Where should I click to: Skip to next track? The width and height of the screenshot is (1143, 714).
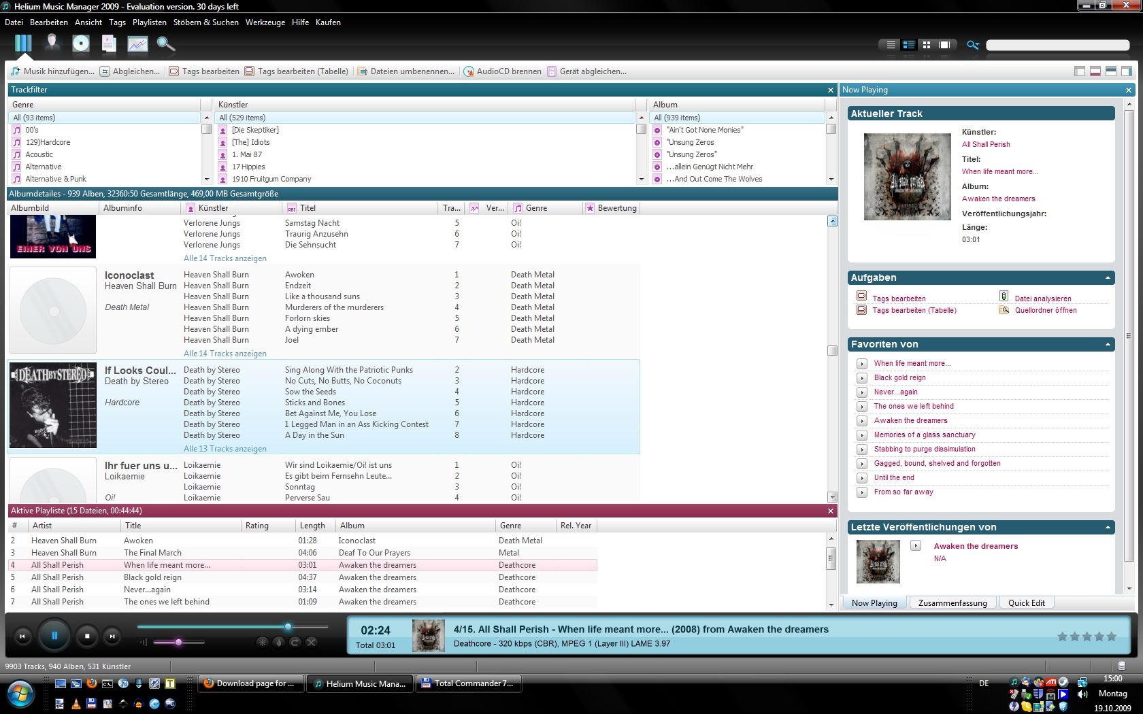coord(112,636)
